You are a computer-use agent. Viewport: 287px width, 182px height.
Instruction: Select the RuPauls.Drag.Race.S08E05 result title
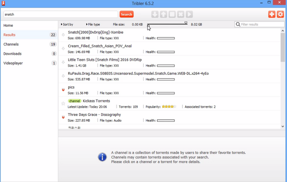pos(138,73)
